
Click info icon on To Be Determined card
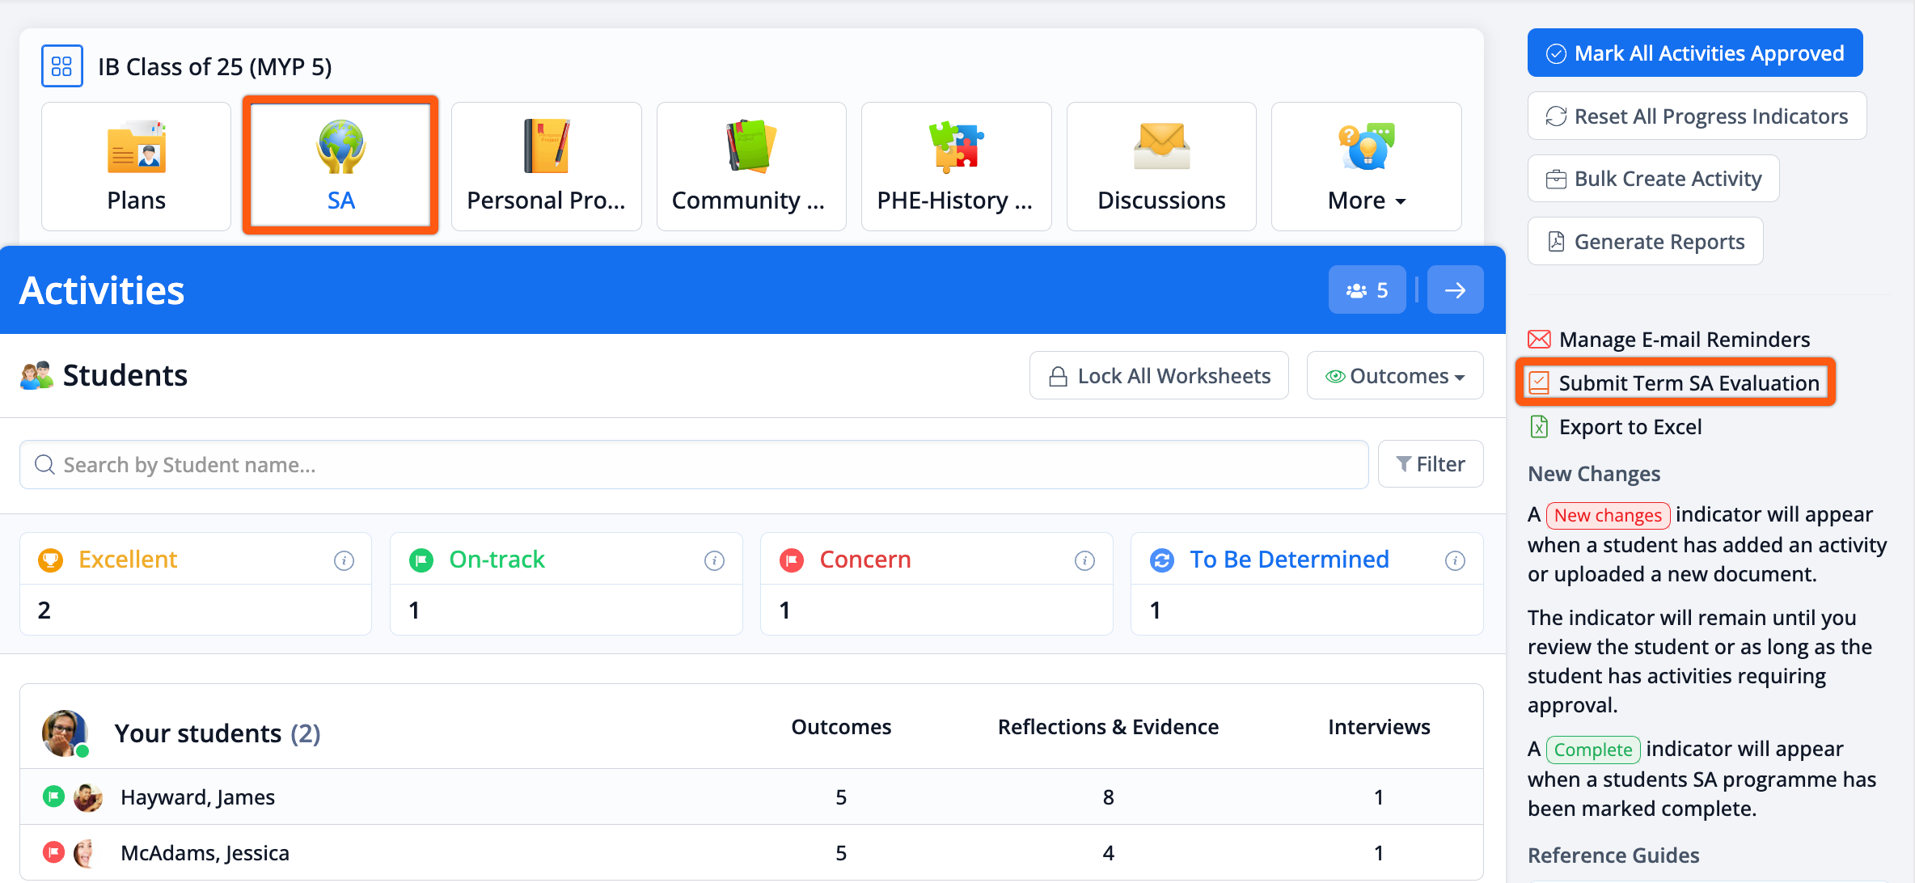1455,560
